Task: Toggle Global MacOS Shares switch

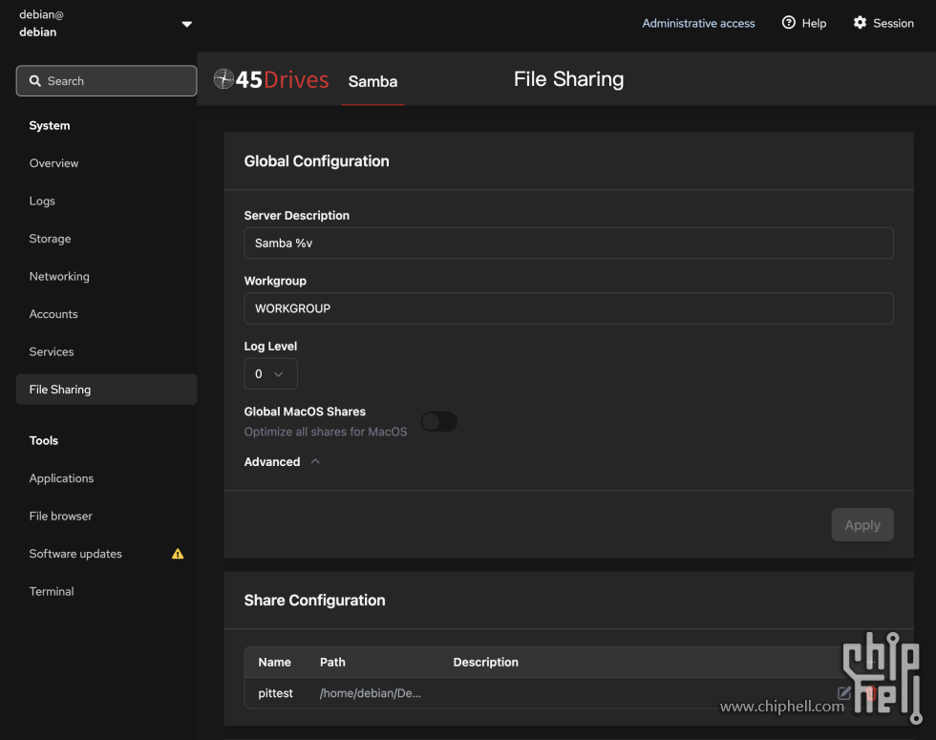Action: click(438, 421)
